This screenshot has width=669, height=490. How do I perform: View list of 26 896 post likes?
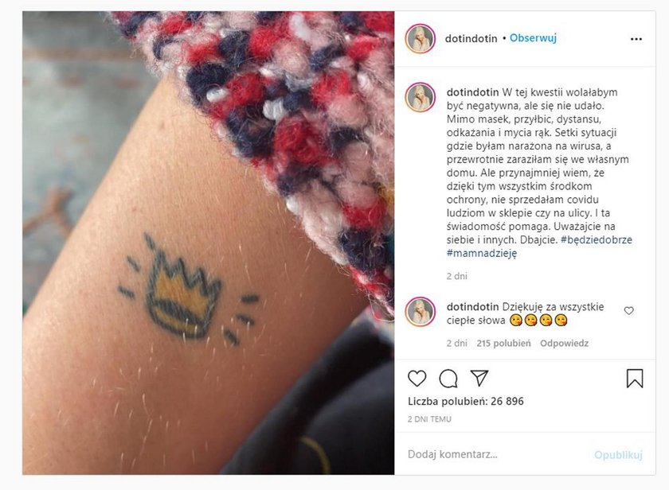465,401
